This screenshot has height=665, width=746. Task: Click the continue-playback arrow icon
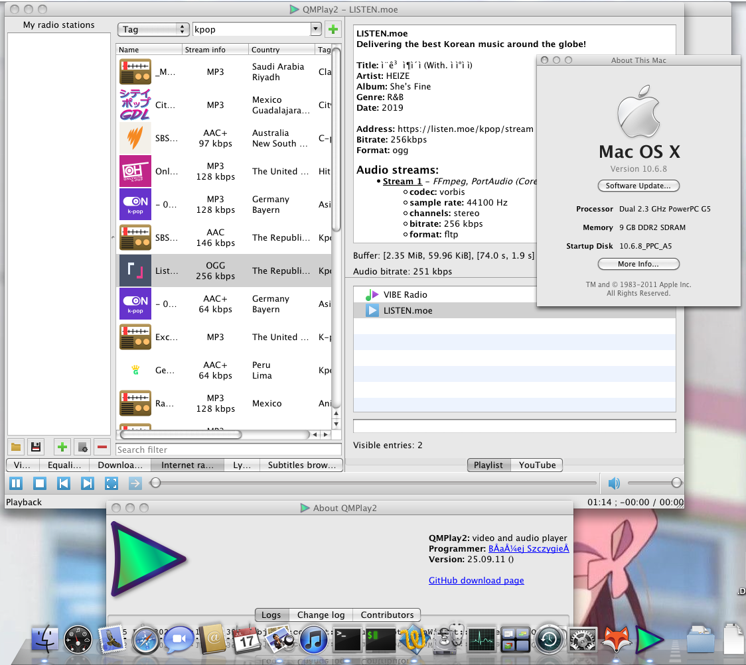point(135,483)
